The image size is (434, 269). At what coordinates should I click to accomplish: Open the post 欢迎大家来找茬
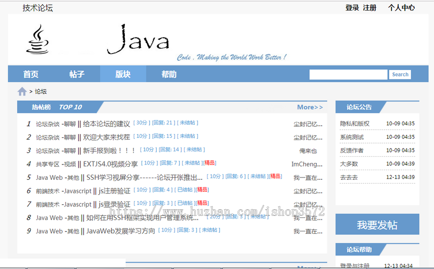tap(107, 137)
